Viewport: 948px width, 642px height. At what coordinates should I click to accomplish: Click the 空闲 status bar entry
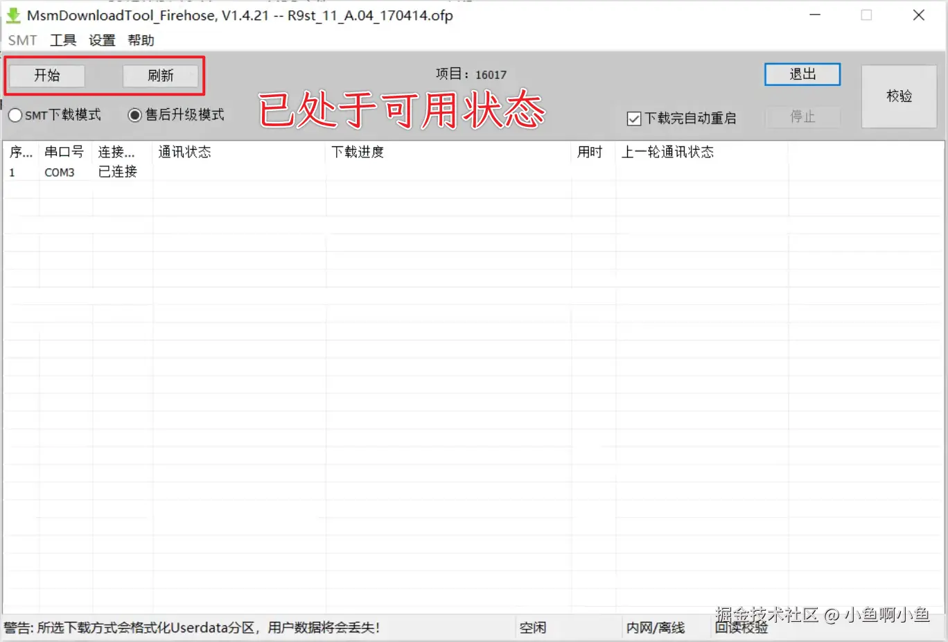point(533,628)
